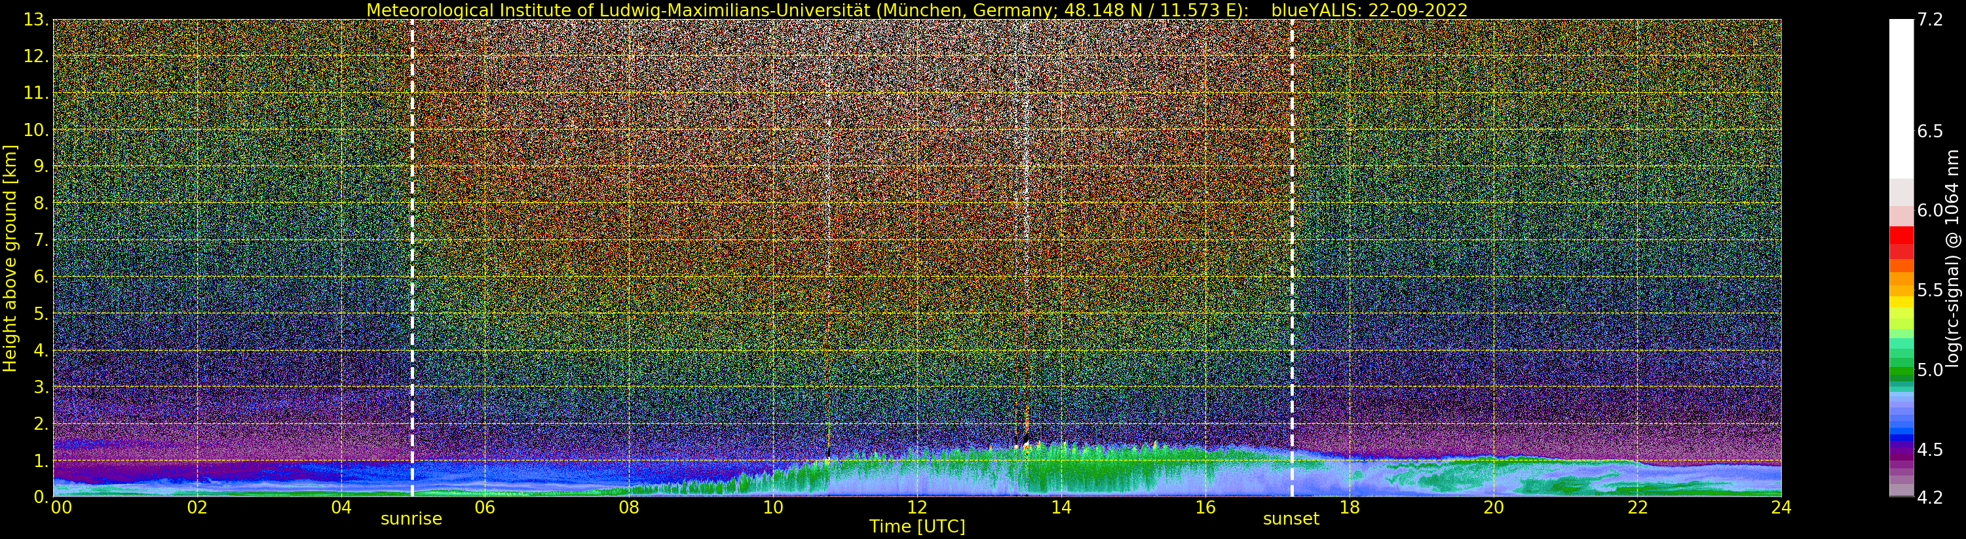Screen dimensions: 1966x539
Task: Click the white dashed sunset marker line
Action: [1292, 258]
